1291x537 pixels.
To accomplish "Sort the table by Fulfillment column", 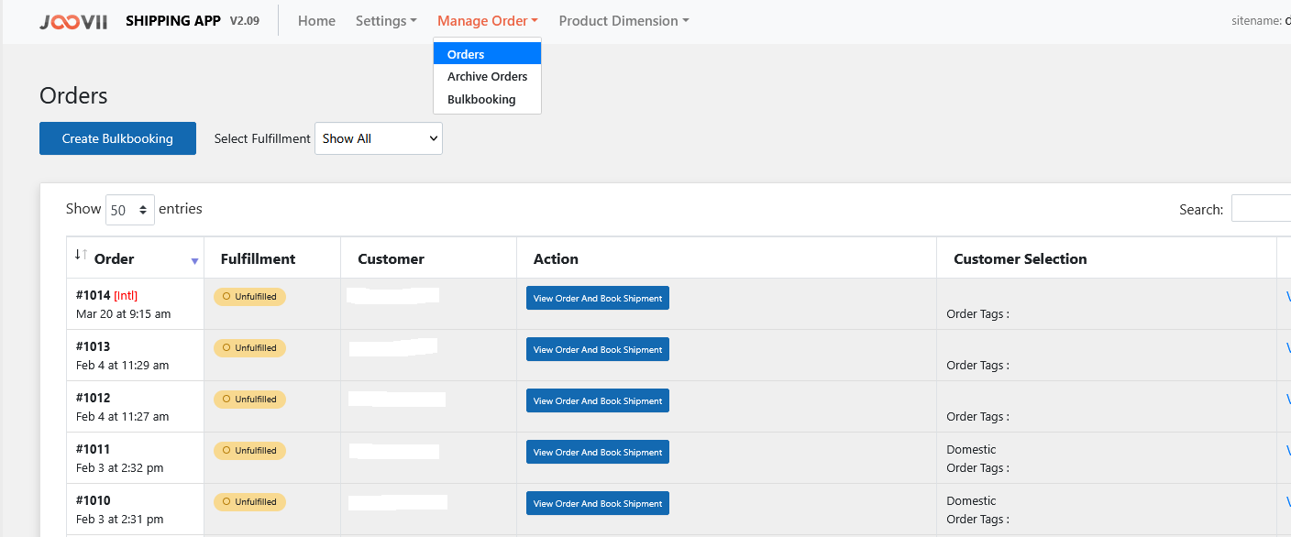I will (258, 259).
